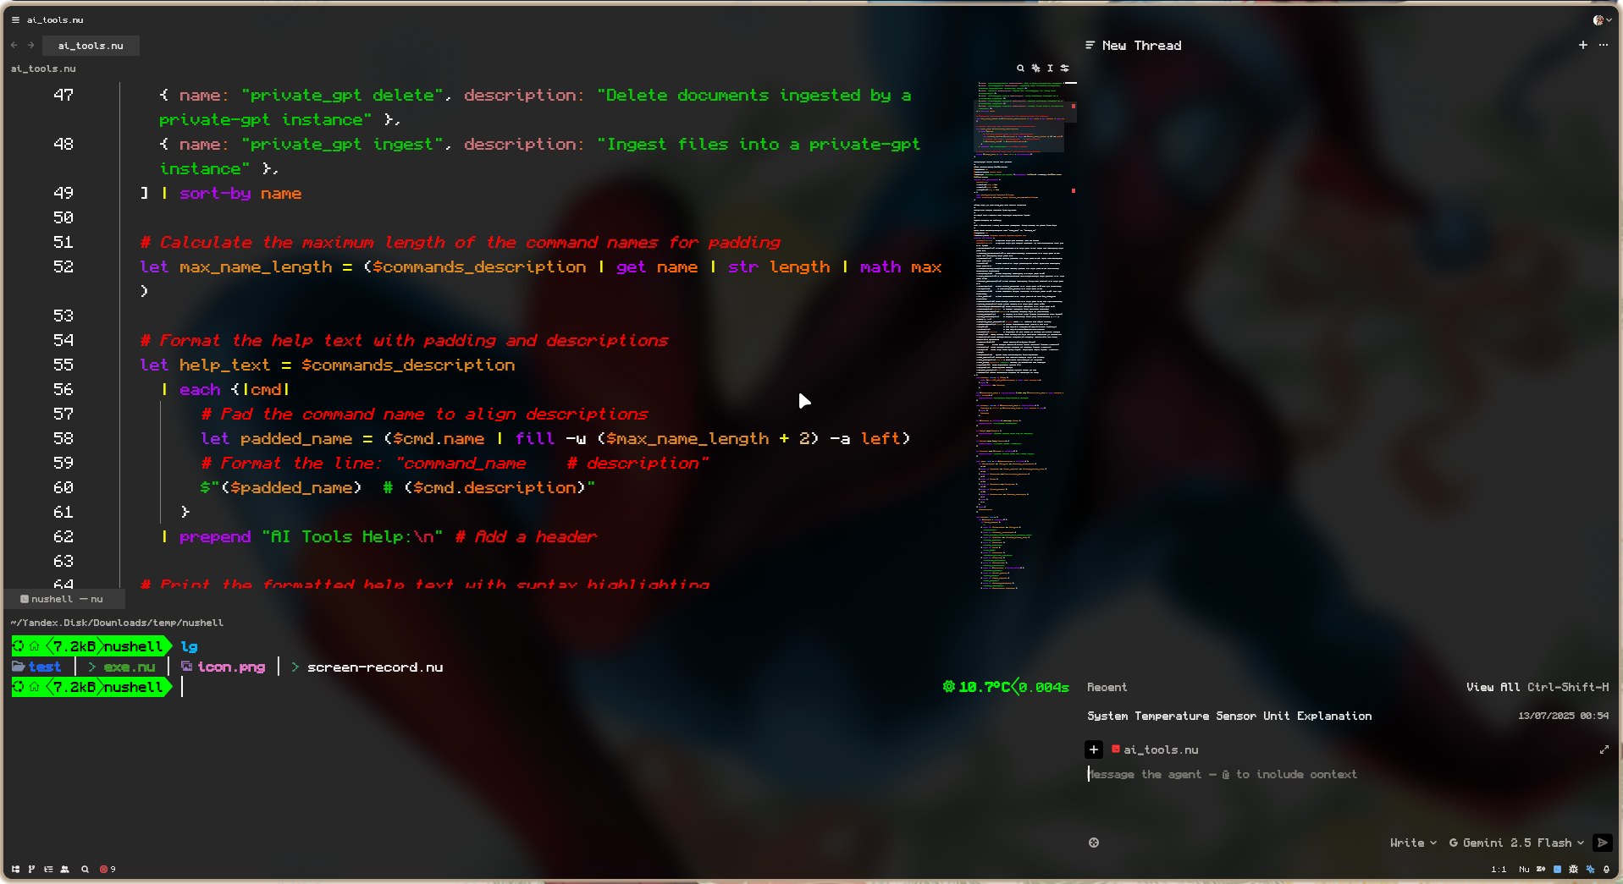
Task: Click line number 52 in the gutter
Action: 63,266
